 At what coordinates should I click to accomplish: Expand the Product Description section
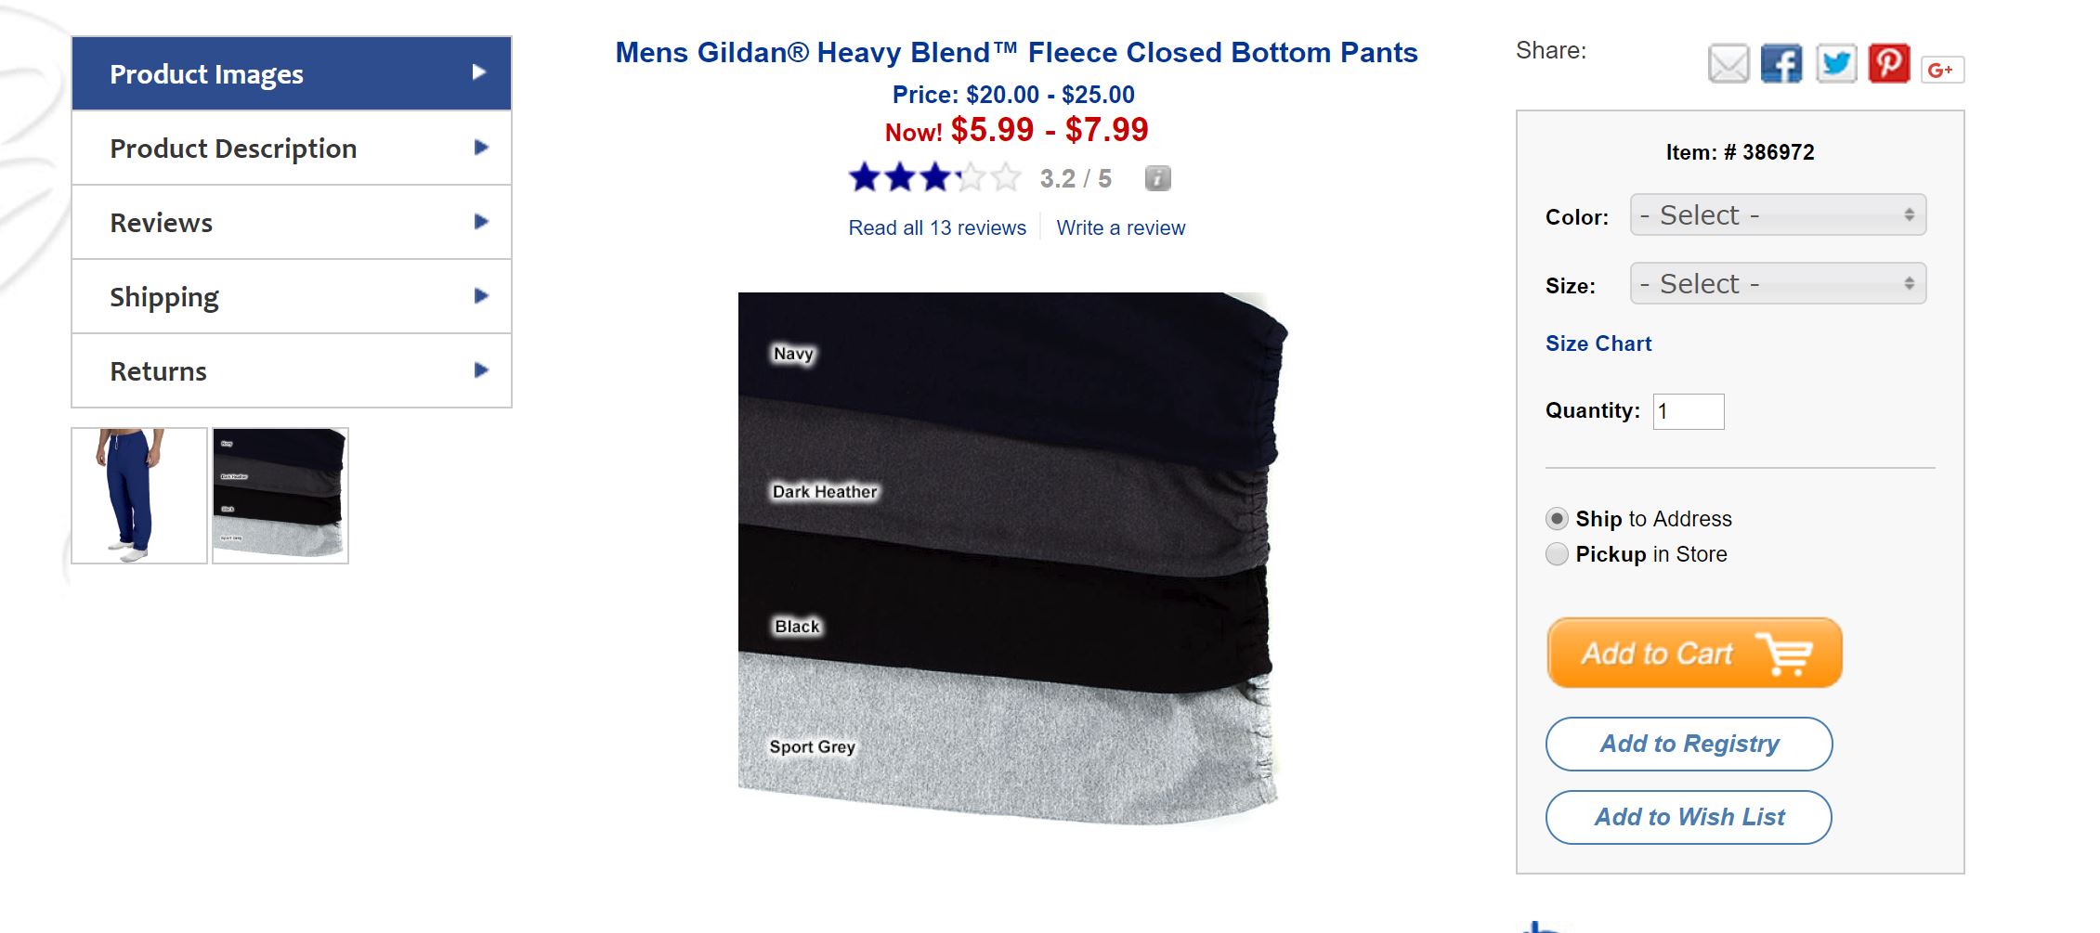point(292,149)
